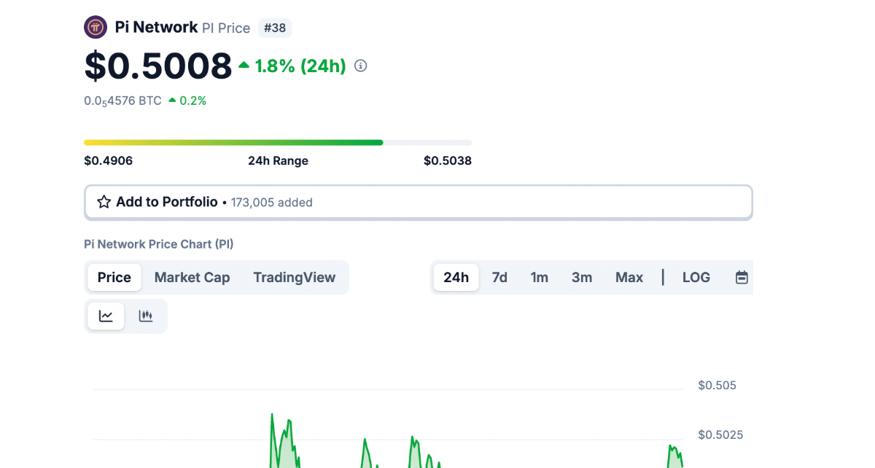Screen dimensions: 875x468
Task: Click the green up arrow beside 0.2%
Action: point(172,101)
